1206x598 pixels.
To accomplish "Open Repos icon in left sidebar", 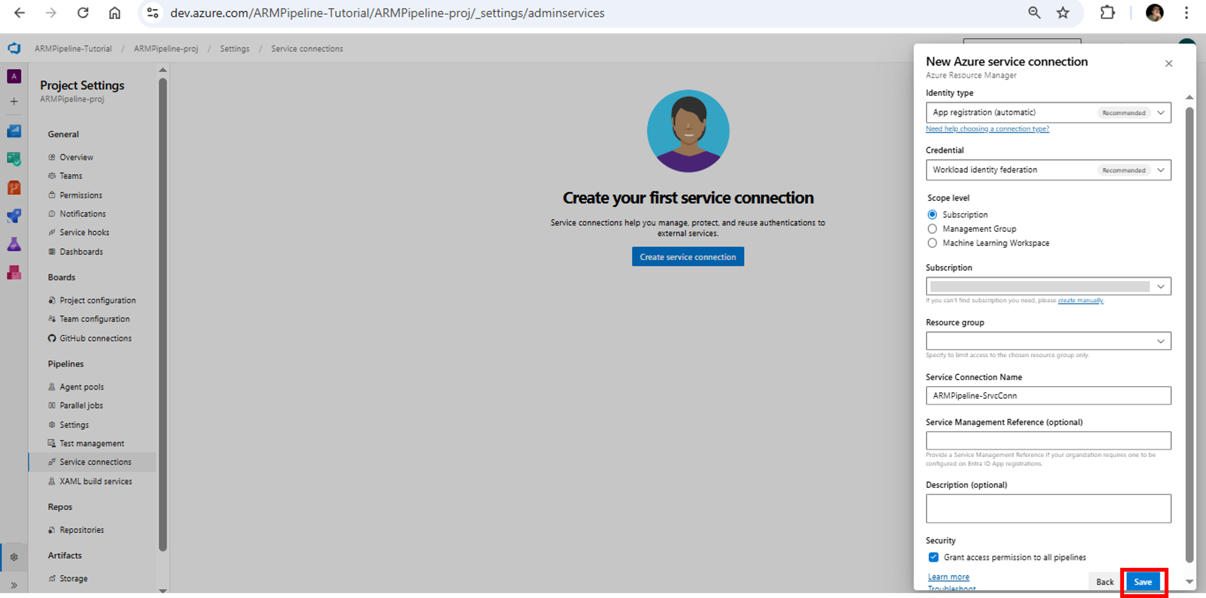I will pos(14,188).
